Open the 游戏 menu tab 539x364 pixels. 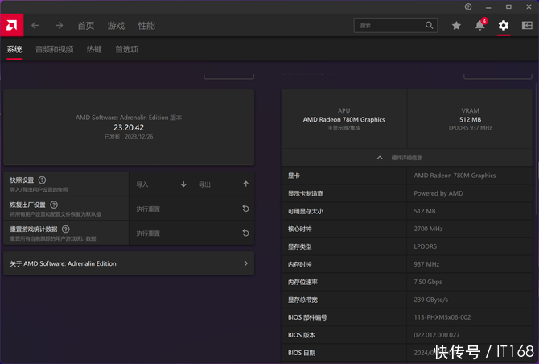pyautogui.click(x=116, y=26)
